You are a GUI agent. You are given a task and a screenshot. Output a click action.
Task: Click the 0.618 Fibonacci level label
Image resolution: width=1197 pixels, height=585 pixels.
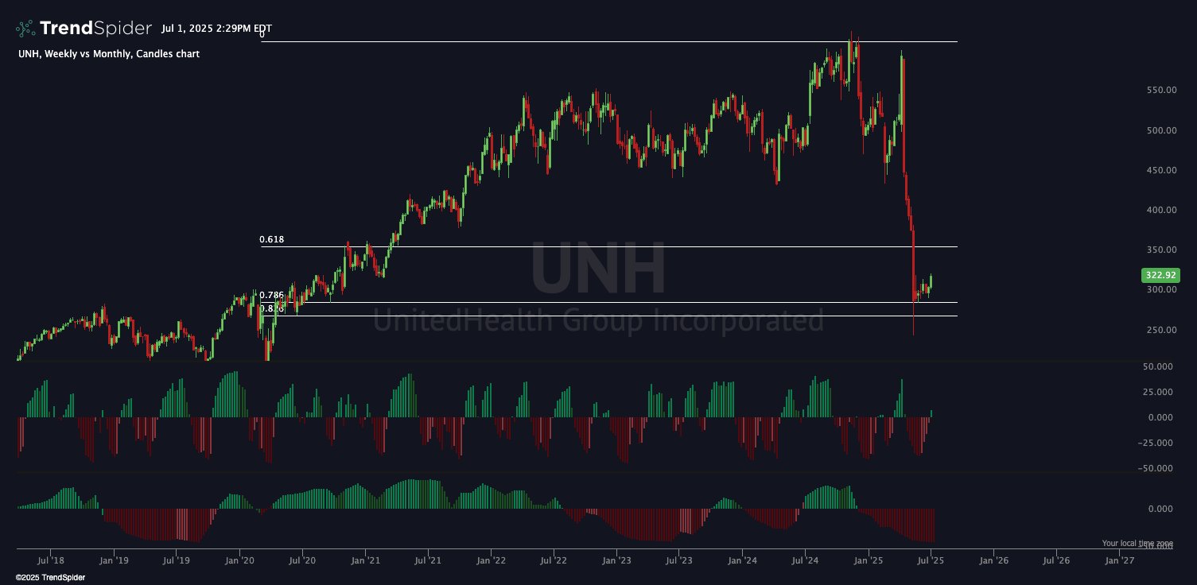pos(272,239)
